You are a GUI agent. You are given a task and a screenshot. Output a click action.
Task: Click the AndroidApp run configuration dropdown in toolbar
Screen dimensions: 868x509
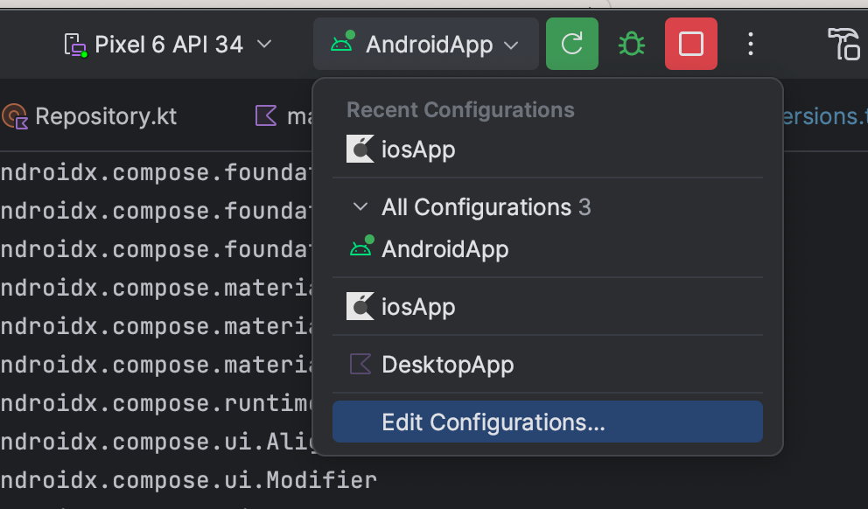pyautogui.click(x=425, y=44)
